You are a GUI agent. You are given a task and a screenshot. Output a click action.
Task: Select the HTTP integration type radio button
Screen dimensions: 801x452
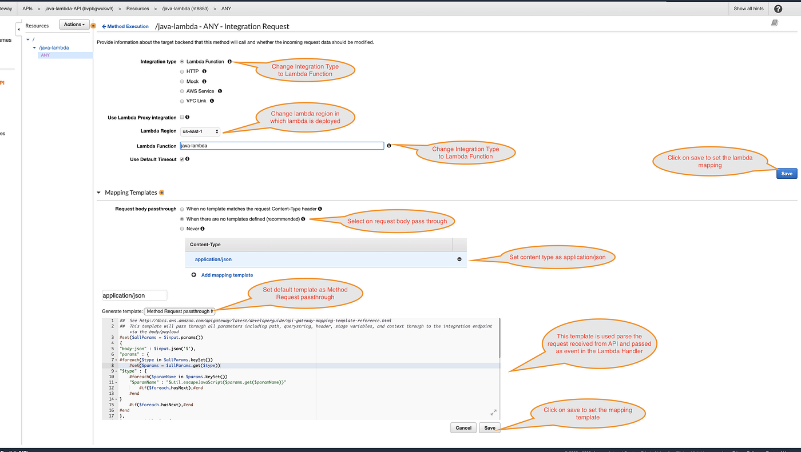(181, 71)
